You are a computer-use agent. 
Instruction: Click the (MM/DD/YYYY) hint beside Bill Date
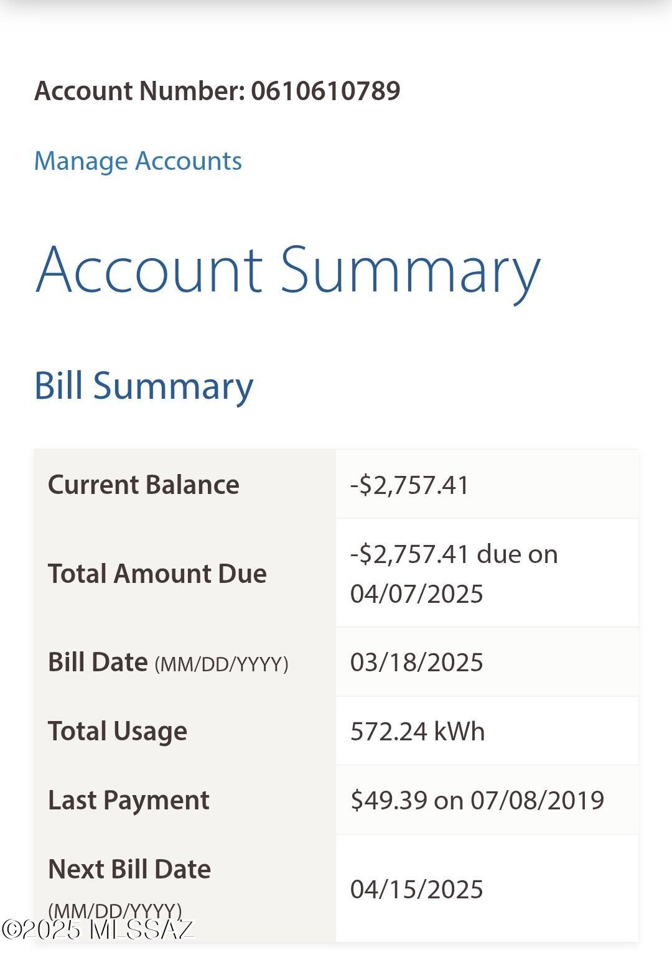pos(222,665)
